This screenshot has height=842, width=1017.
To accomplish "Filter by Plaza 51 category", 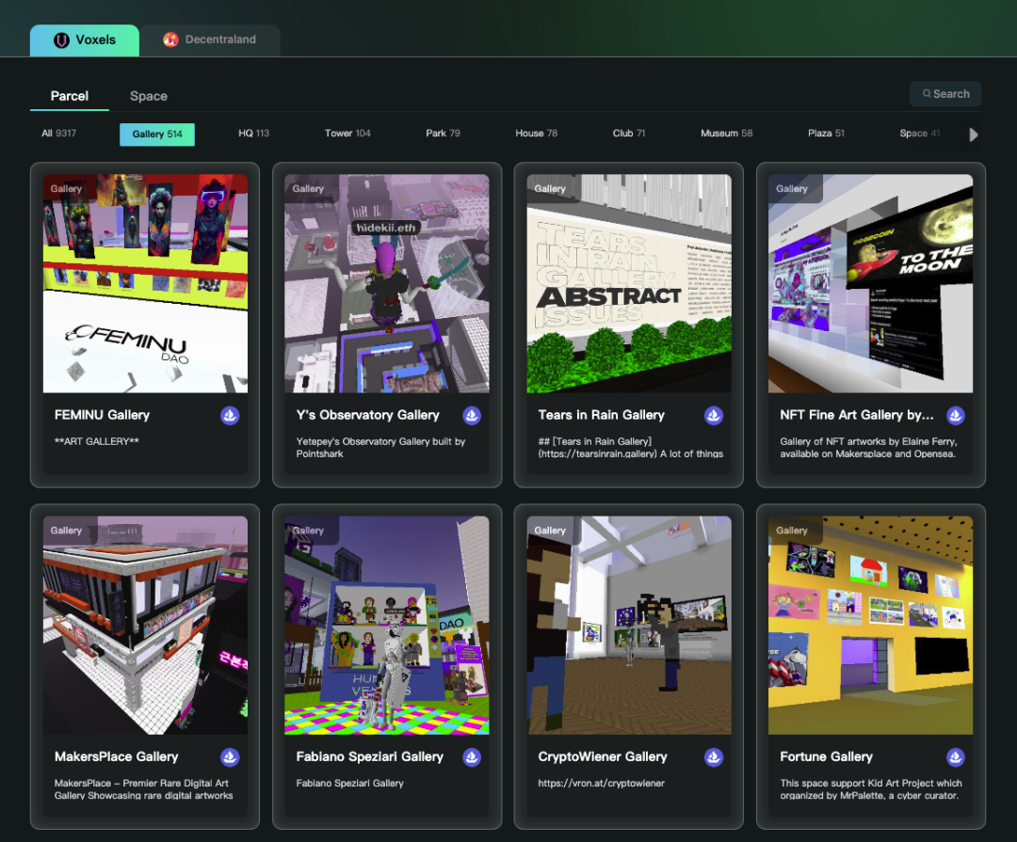I will pos(827,134).
